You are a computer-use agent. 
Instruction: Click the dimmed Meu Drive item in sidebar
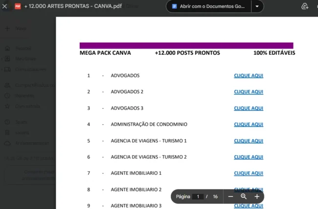click(x=25, y=59)
